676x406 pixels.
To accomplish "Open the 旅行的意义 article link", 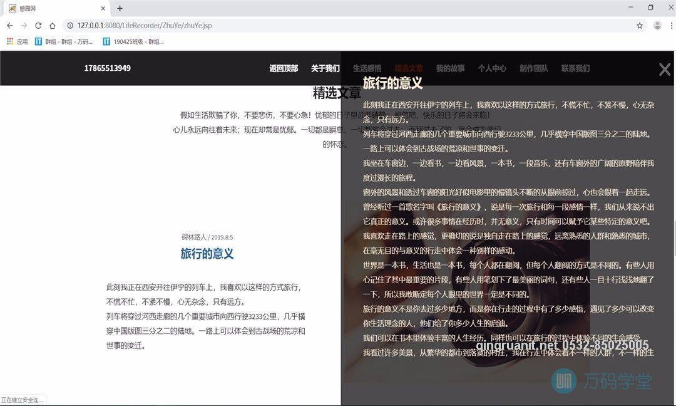I will tap(207, 253).
